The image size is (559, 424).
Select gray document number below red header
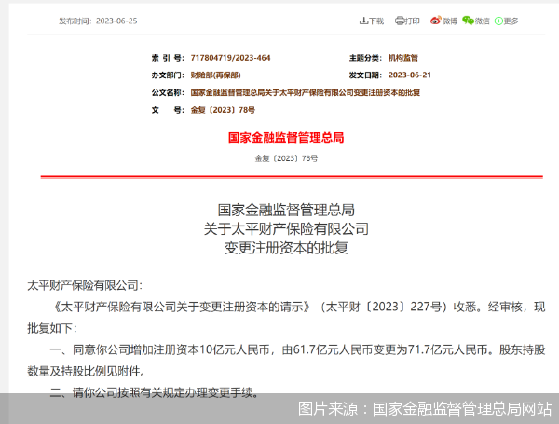[x=286, y=158]
